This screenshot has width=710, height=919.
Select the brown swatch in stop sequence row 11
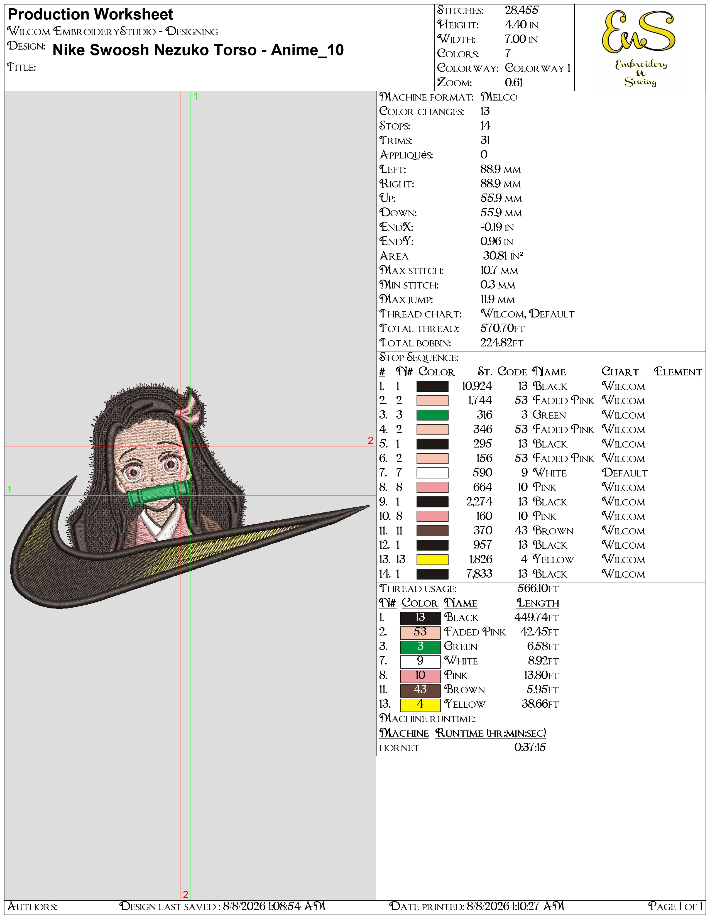point(432,531)
